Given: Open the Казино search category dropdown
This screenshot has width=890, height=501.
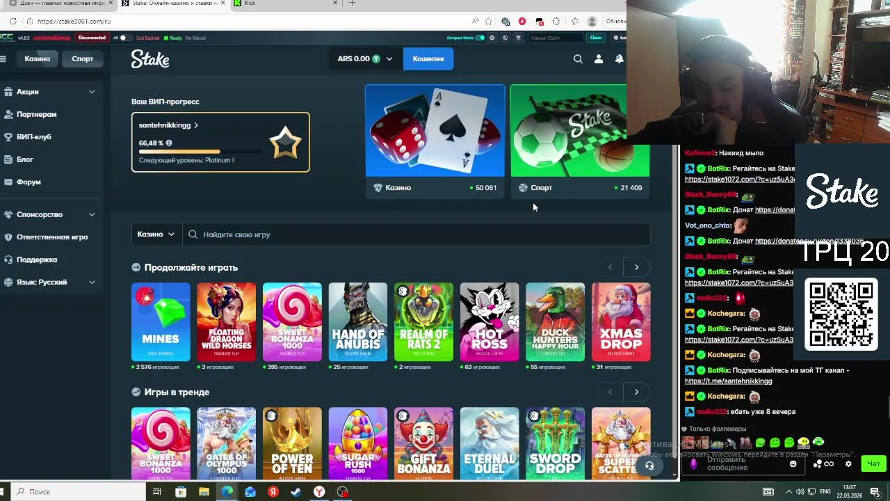Looking at the screenshot, I should point(156,234).
